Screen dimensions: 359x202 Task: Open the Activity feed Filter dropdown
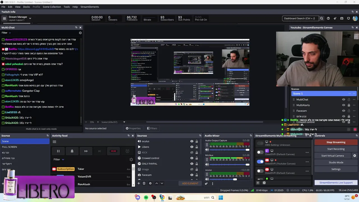[59, 160]
